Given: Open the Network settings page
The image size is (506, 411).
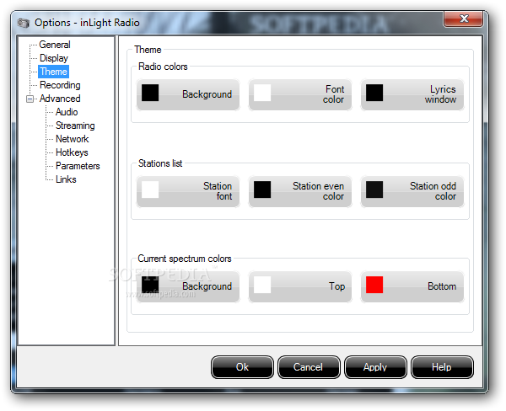Looking at the screenshot, I should pos(72,139).
